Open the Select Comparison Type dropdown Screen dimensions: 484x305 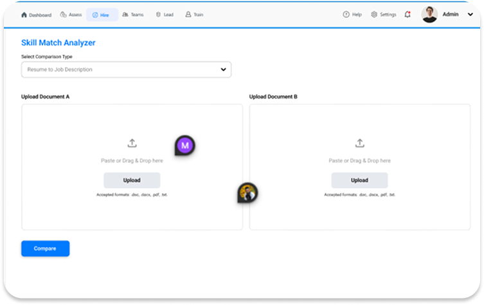tap(126, 69)
